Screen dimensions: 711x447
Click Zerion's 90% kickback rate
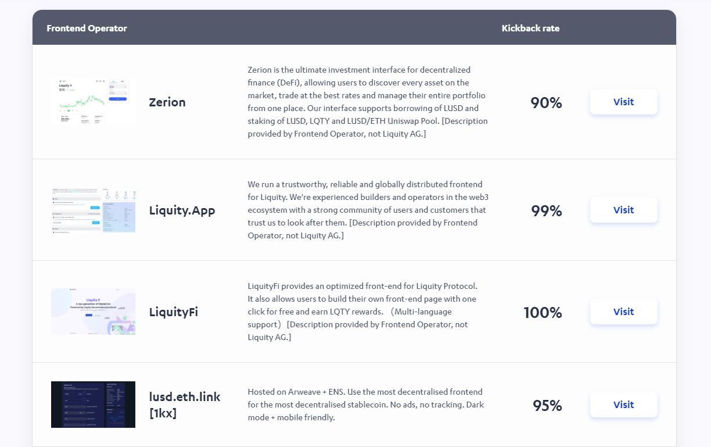coord(546,103)
